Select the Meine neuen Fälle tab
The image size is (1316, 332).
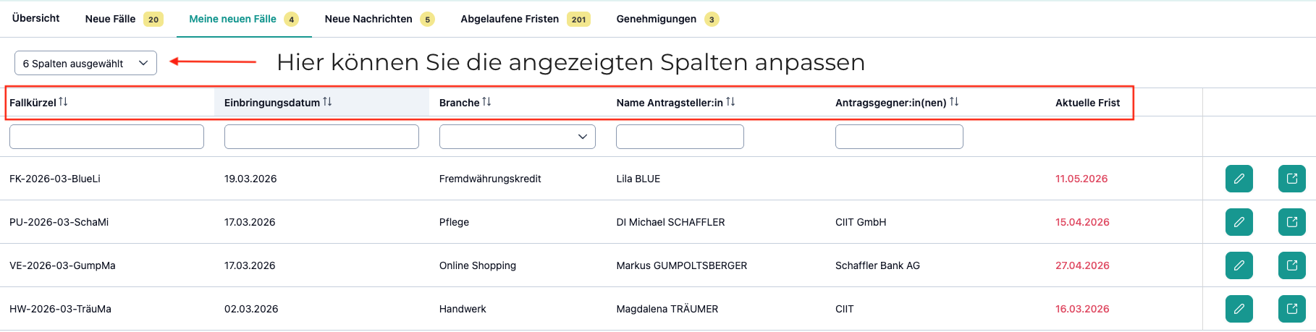243,19
